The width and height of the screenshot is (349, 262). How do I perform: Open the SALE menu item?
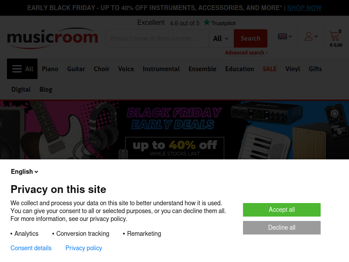tap(270, 69)
